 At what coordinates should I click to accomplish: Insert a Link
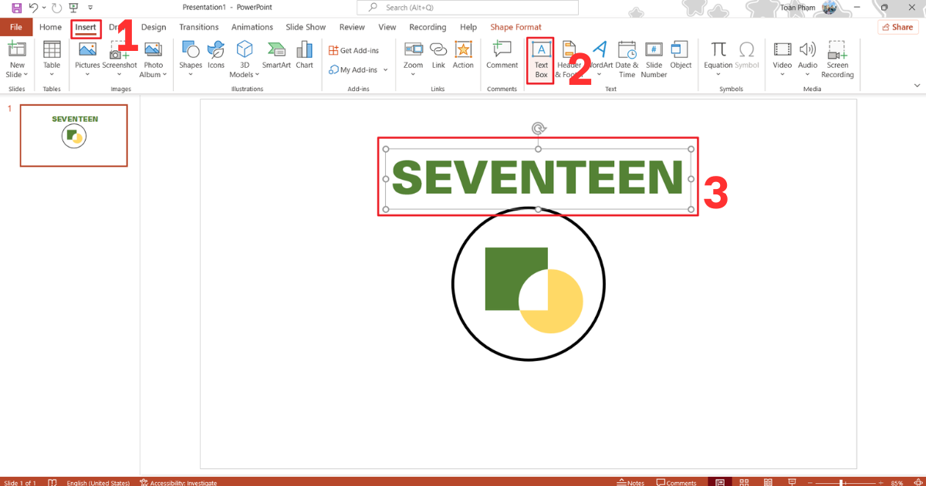(438, 56)
